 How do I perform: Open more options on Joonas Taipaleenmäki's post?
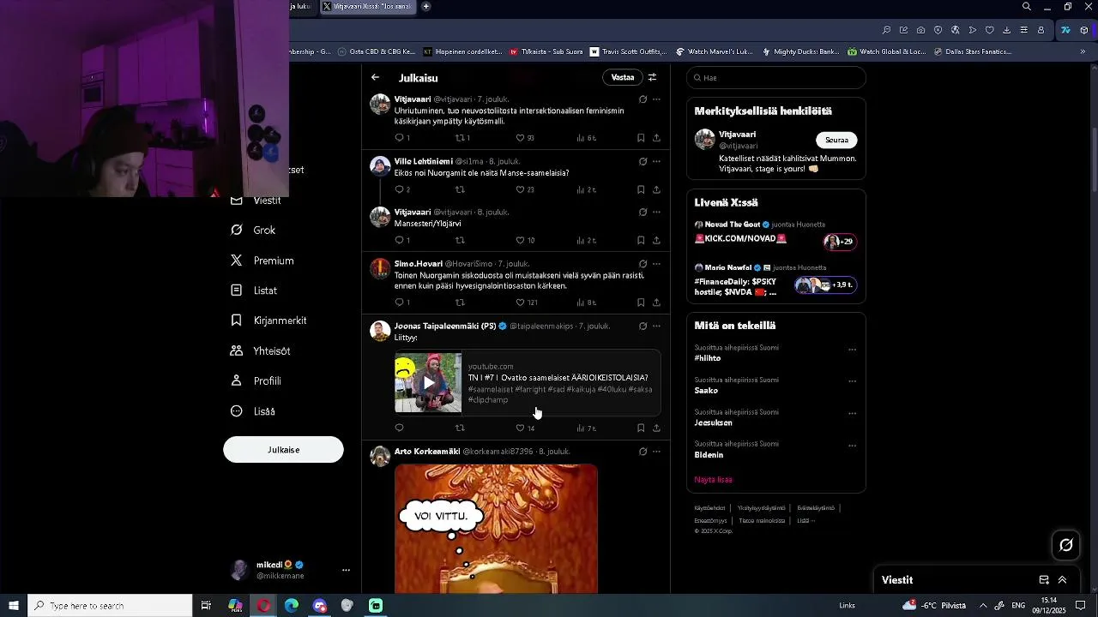point(656,326)
